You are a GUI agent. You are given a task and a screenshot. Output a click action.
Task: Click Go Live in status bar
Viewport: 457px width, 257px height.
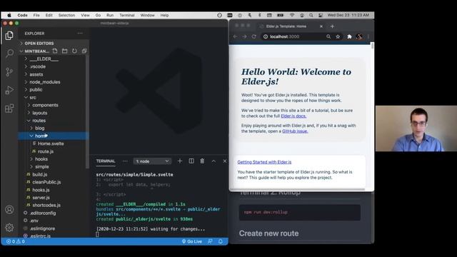coord(192,241)
